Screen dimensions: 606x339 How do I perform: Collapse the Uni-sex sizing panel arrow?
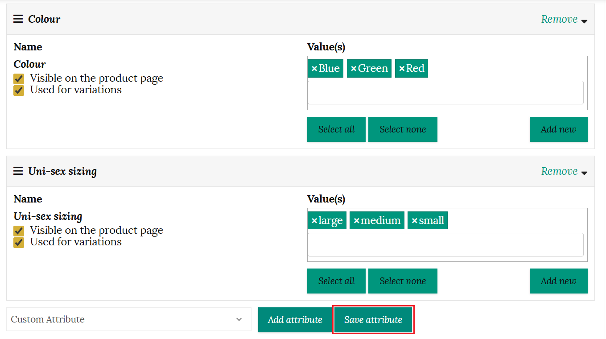tap(584, 174)
